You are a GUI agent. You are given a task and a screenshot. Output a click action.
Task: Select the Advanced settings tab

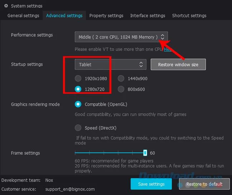[64, 15]
